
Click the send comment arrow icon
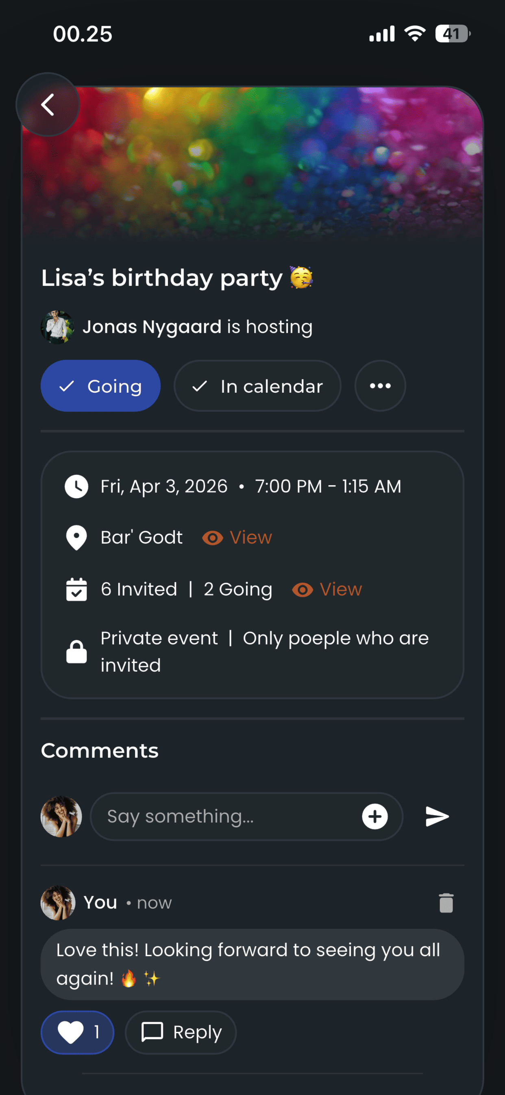[x=437, y=816]
